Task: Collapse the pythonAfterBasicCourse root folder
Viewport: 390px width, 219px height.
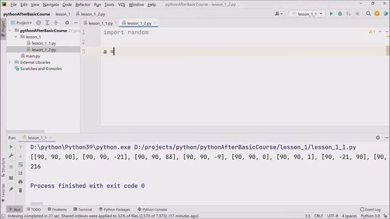Action: pos(10,30)
